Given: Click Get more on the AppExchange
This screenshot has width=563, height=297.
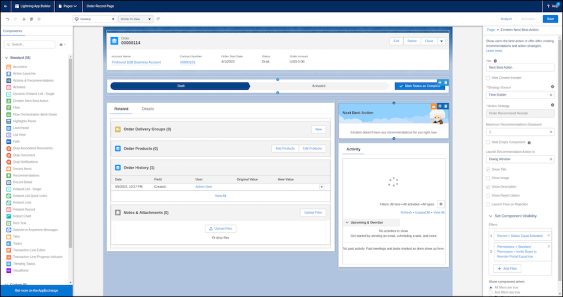Looking at the screenshot, I should (36, 291).
